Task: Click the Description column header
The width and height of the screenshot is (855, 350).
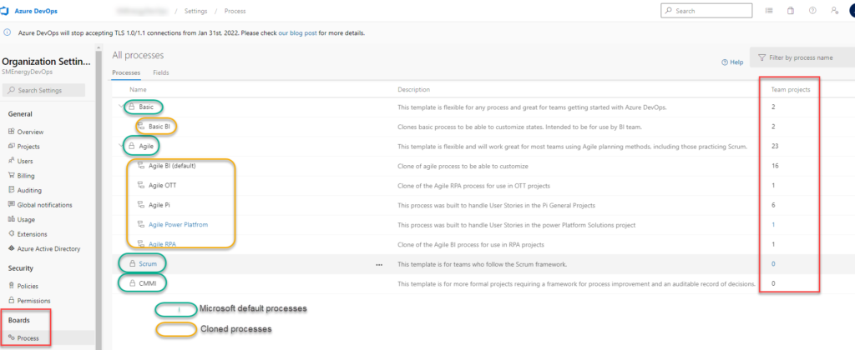Action: tap(413, 89)
